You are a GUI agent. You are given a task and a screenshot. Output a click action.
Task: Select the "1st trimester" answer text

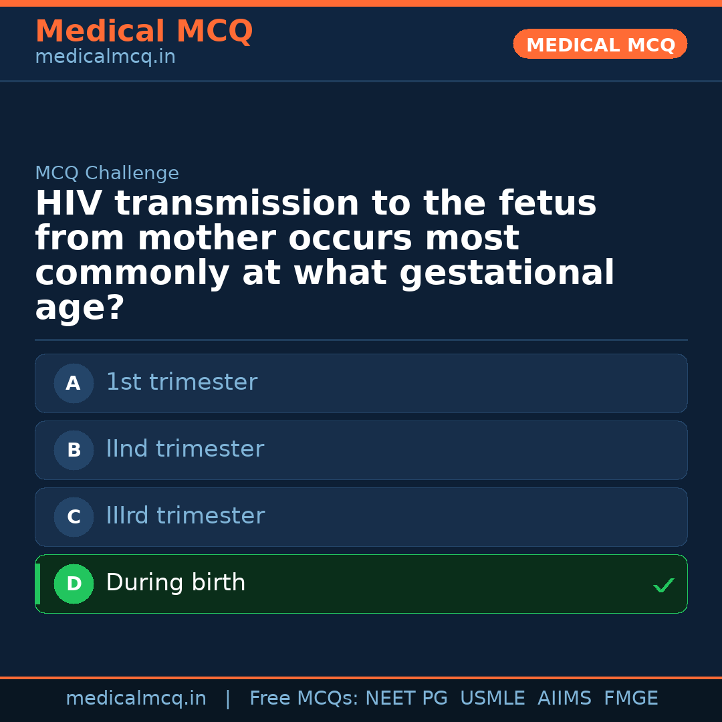point(181,382)
